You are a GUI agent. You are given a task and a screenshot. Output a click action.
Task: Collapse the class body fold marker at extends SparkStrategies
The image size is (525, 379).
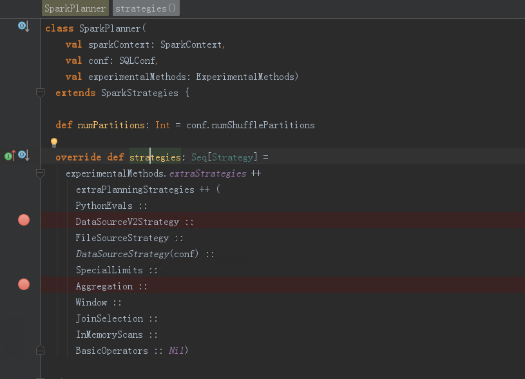(x=40, y=93)
